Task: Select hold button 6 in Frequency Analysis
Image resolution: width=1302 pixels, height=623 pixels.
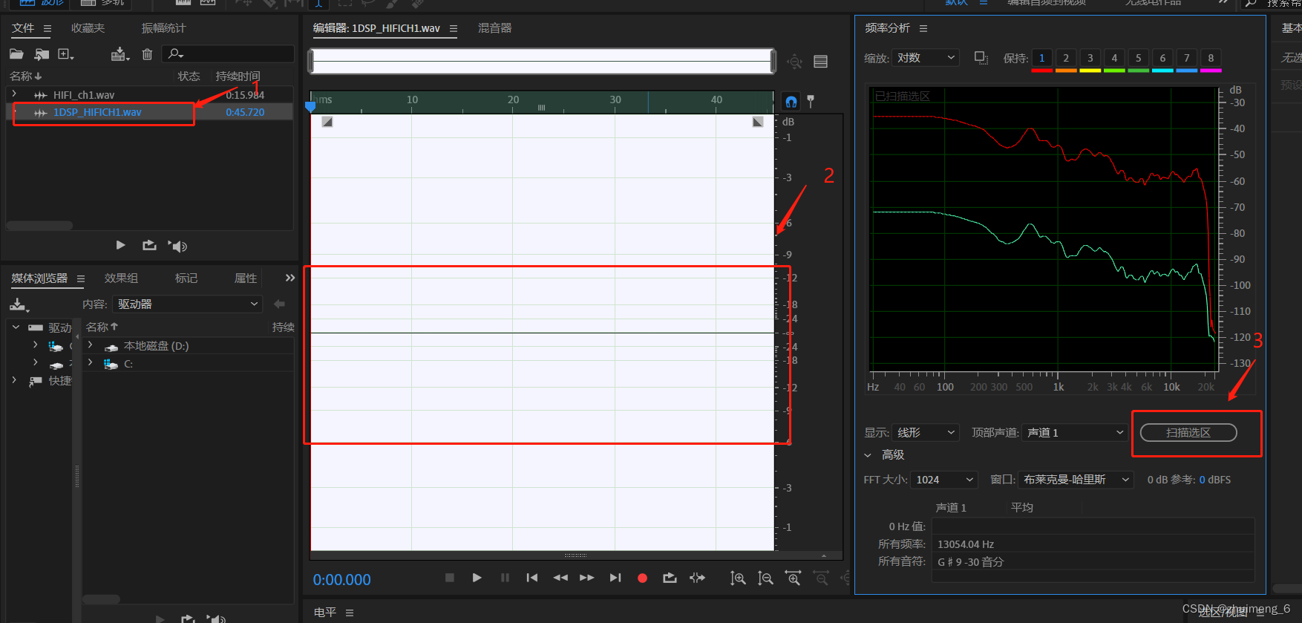Action: pyautogui.click(x=1162, y=58)
